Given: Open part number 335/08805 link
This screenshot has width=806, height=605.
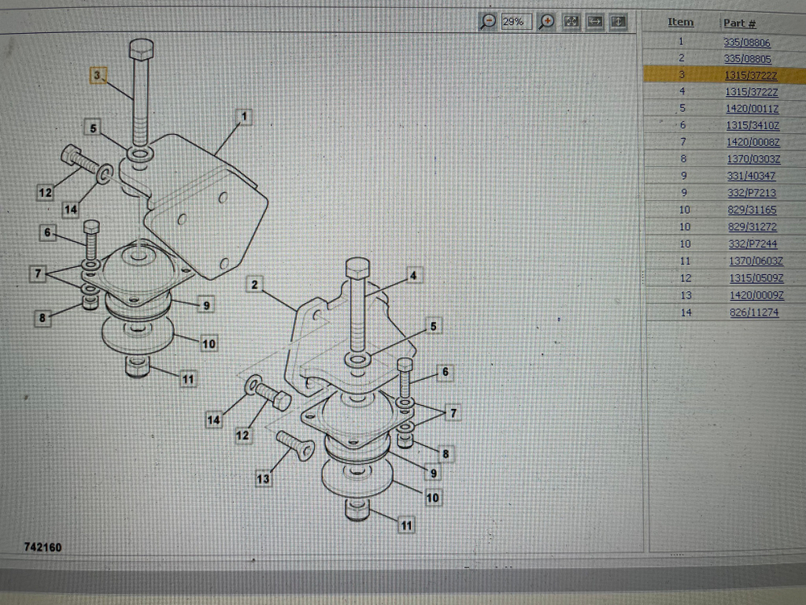Looking at the screenshot, I should (746, 58).
